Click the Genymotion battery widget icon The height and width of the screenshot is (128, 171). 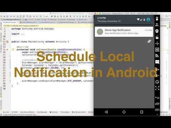tap(157, 19)
